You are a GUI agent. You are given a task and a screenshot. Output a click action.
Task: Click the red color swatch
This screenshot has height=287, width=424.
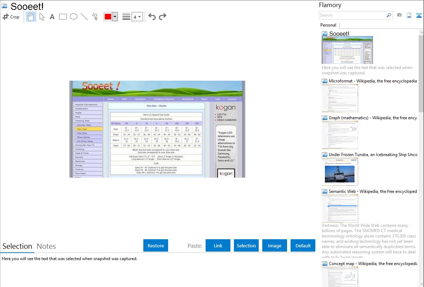coord(108,17)
